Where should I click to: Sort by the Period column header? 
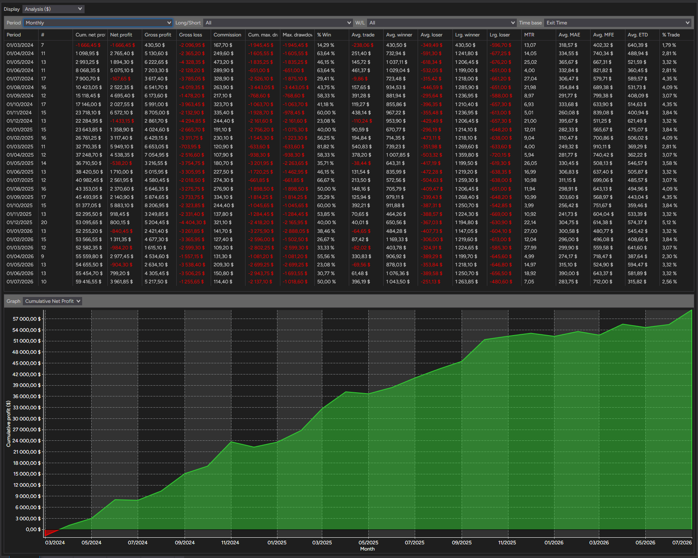pos(22,35)
